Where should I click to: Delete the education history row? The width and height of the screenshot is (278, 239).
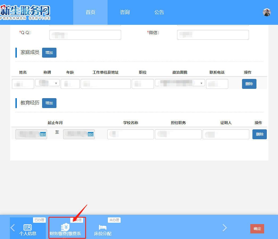click(259, 134)
